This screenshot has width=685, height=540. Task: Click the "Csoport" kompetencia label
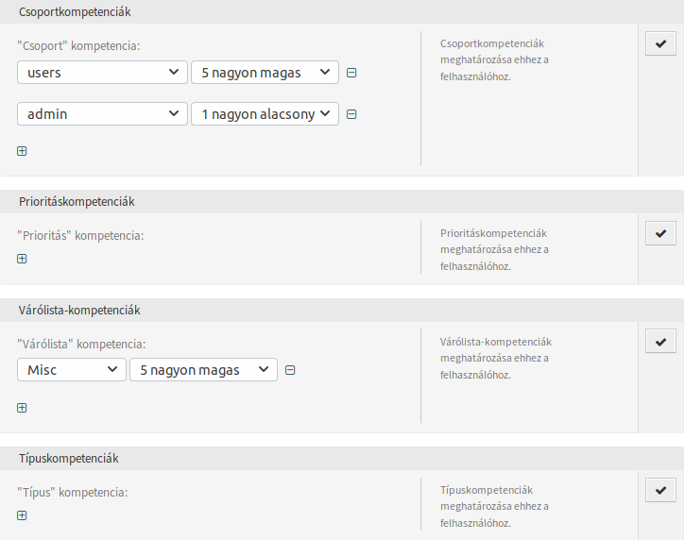(x=78, y=46)
